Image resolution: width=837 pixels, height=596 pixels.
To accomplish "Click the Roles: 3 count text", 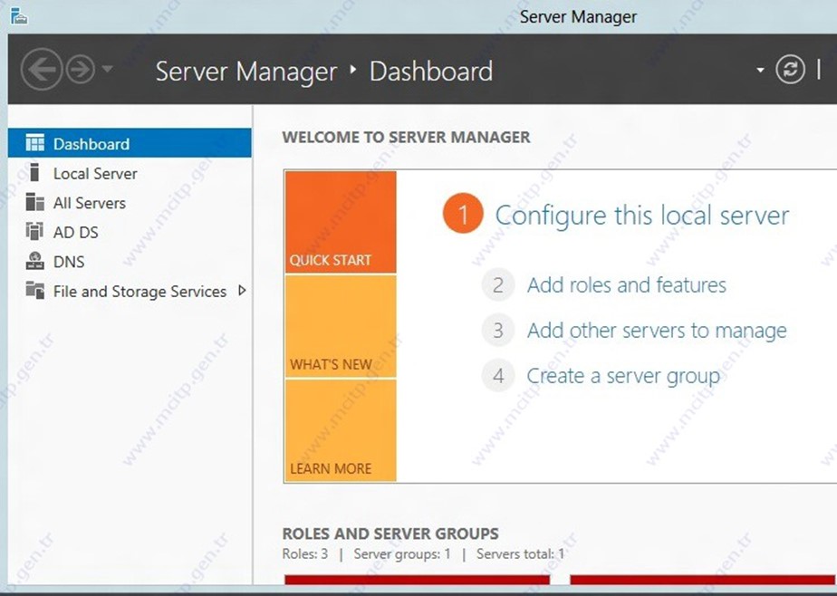I will pos(304,553).
